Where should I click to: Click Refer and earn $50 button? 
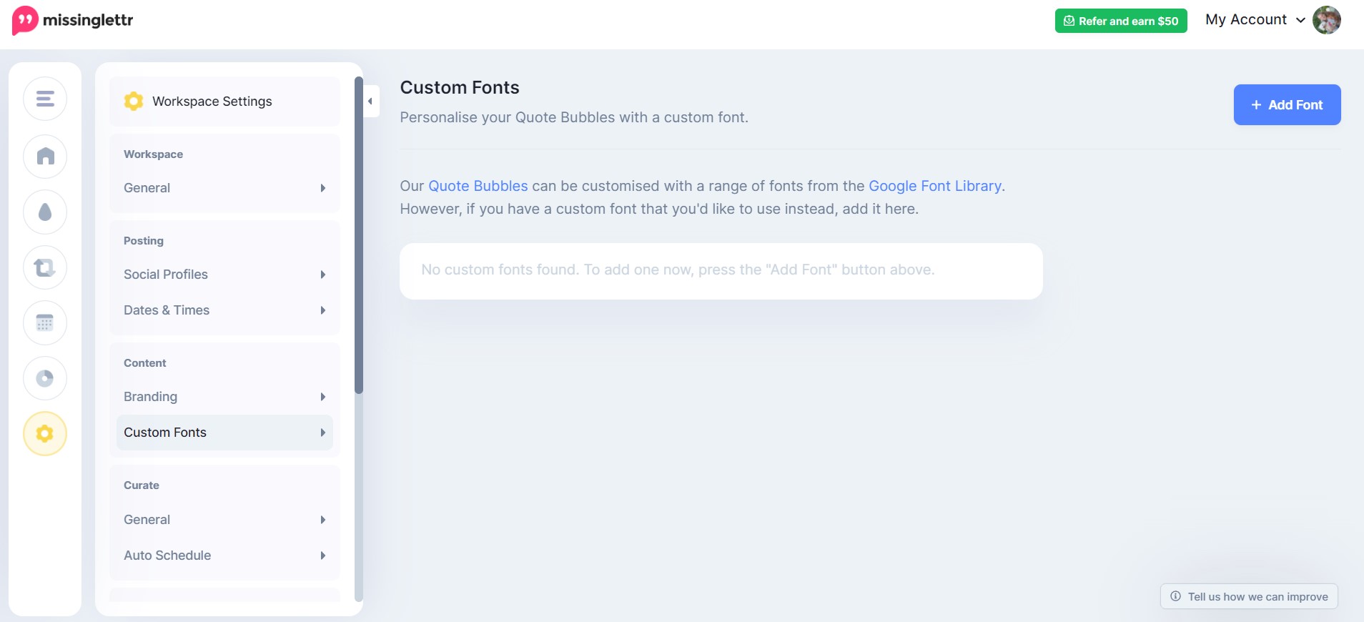click(1121, 21)
